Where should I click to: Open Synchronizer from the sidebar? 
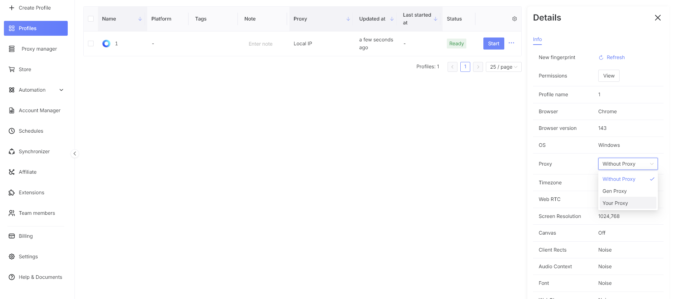click(x=34, y=151)
